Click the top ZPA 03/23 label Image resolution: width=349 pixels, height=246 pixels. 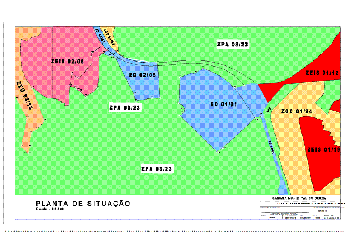232,44
